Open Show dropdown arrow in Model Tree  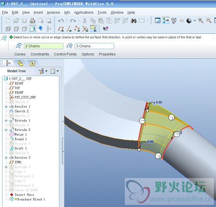coord(46,71)
